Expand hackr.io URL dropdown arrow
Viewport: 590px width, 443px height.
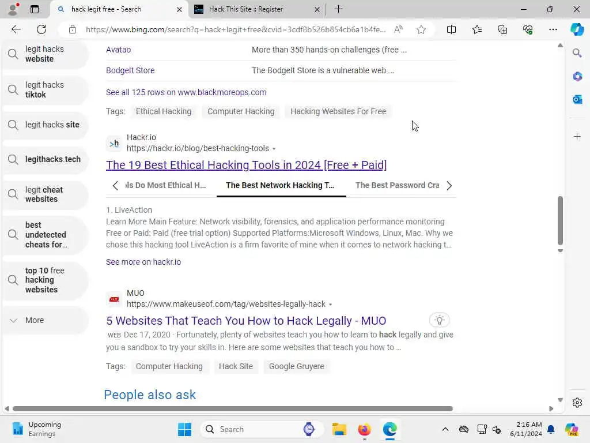pos(274,149)
